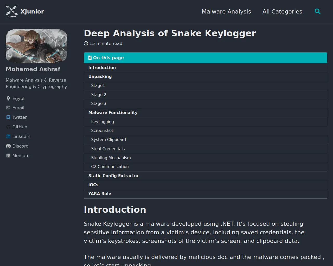Viewport: 333px width, 266px height.
Task: Click the Discord icon in sidebar
Action: 8,146
